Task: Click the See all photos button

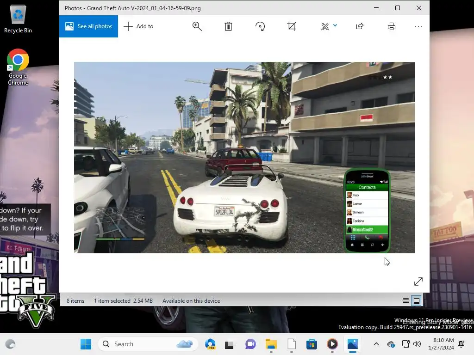Action: click(88, 26)
